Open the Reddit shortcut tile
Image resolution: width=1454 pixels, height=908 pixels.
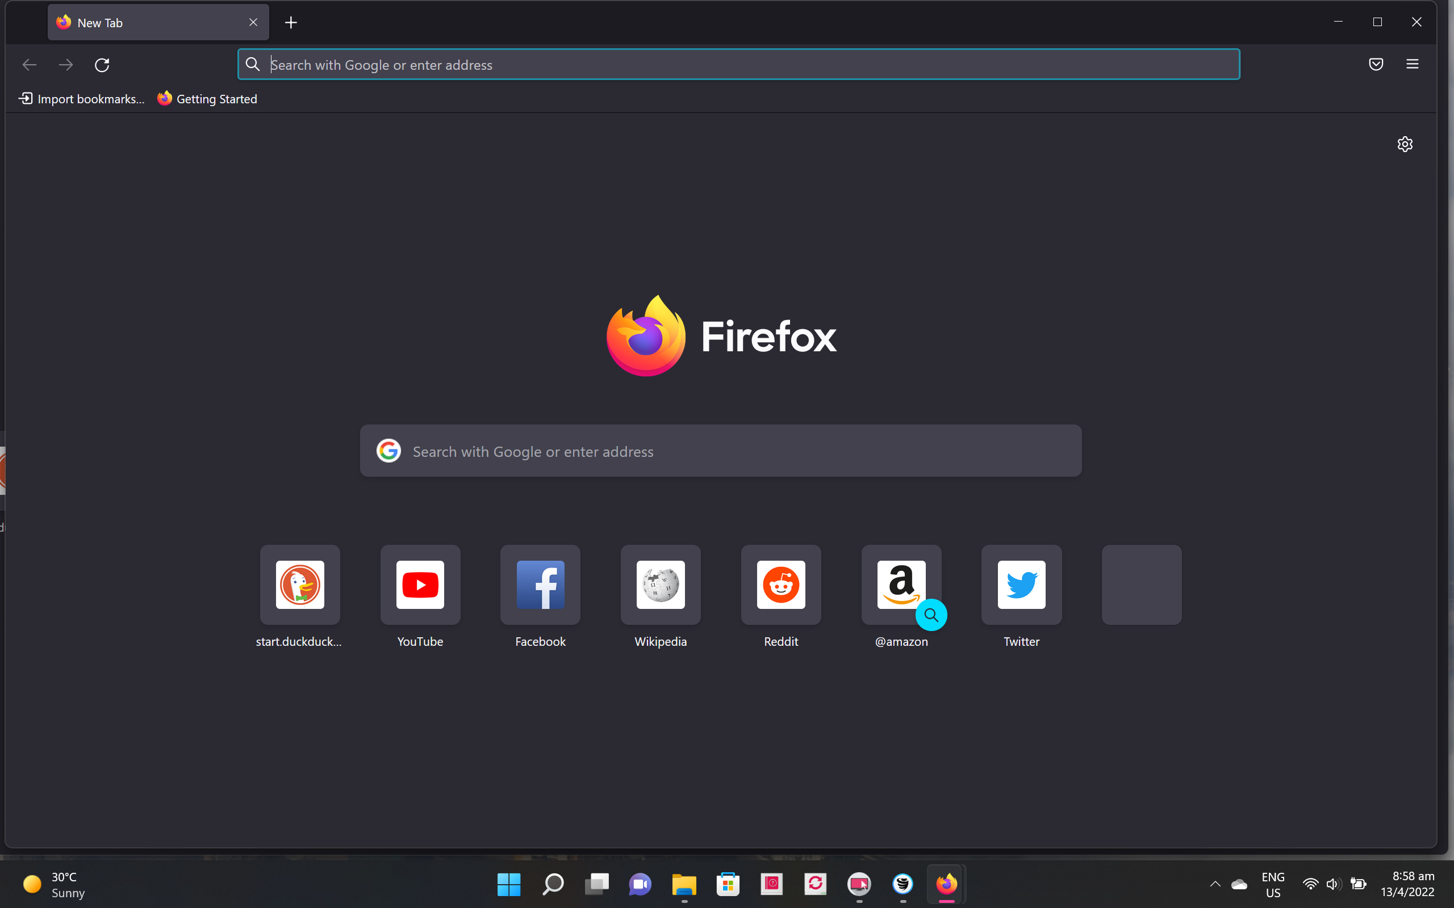coord(780,585)
